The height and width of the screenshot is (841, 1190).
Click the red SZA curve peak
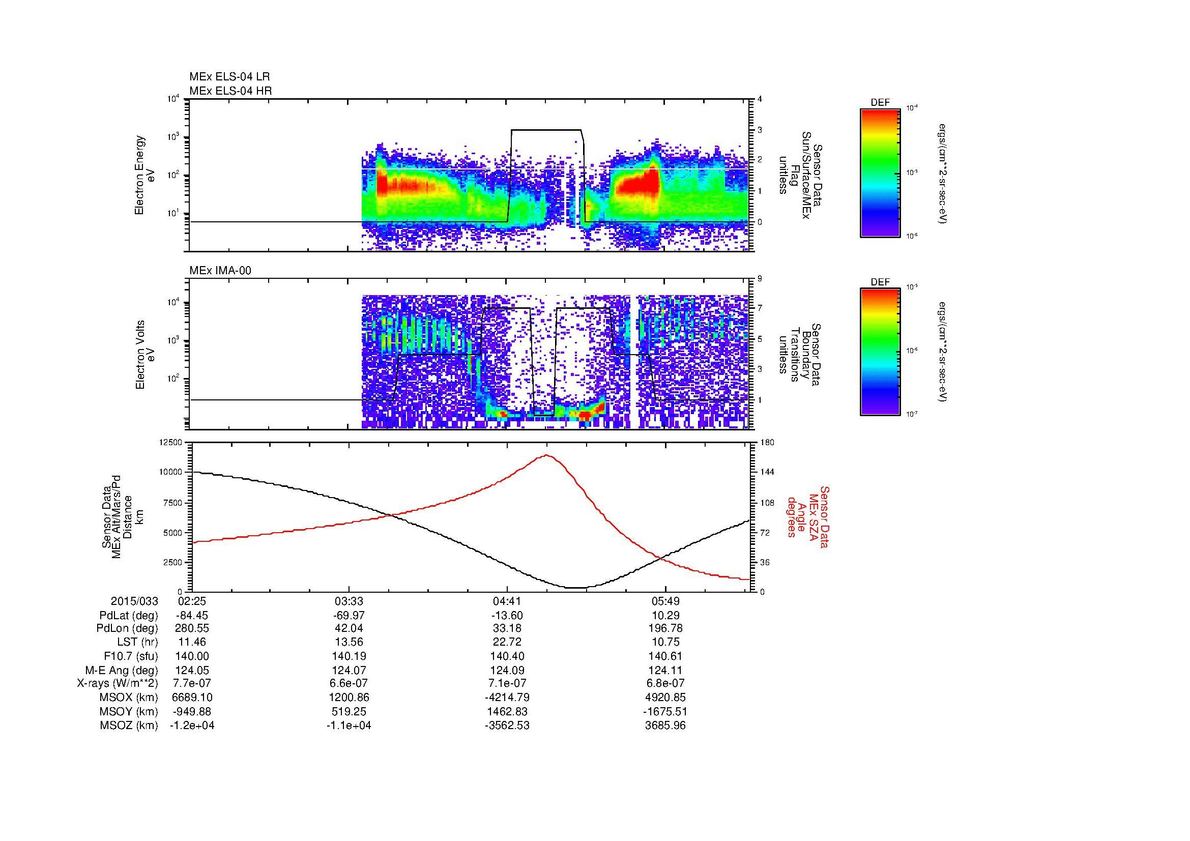coord(547,455)
